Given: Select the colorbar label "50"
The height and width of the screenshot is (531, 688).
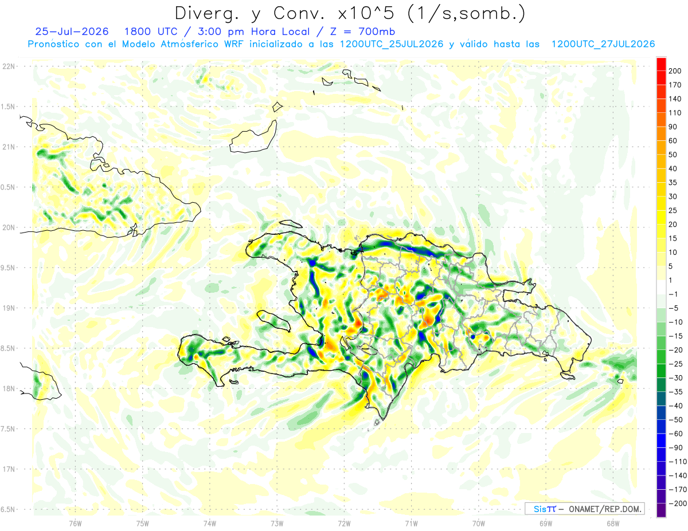Looking at the screenshot, I should (673, 155).
